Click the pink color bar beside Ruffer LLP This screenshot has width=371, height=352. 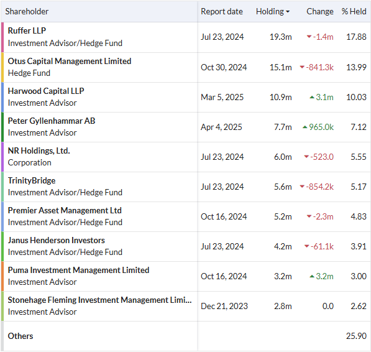click(x=2, y=37)
